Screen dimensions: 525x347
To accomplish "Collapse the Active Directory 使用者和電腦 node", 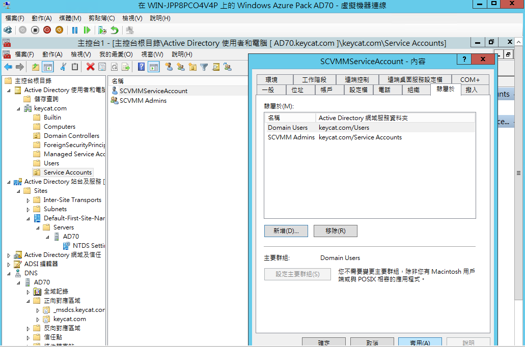I will [9, 91].
